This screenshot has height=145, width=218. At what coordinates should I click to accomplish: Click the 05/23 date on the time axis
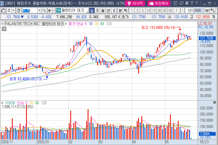204,142
